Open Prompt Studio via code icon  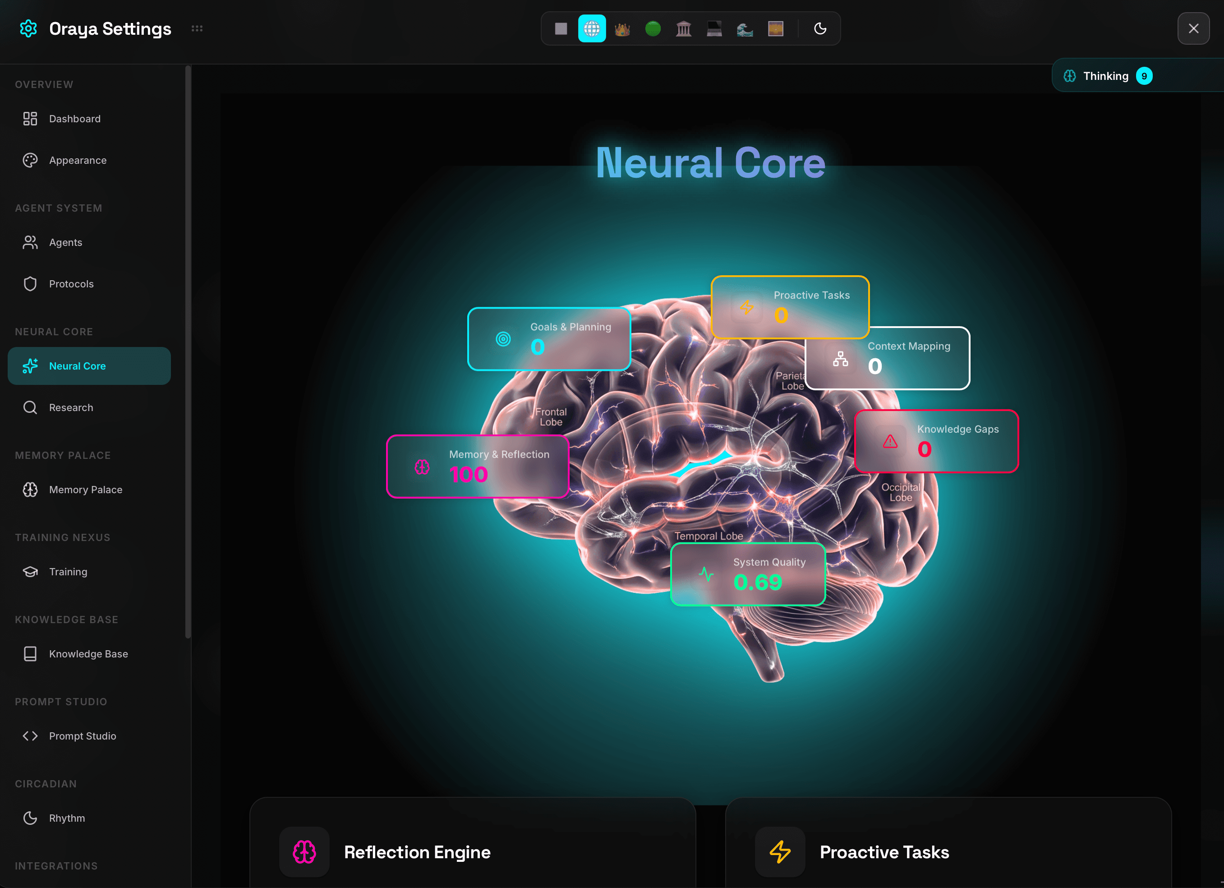pyautogui.click(x=30, y=735)
